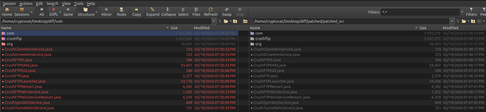Open the Session menu
The image size is (486, 112).
[9, 4]
